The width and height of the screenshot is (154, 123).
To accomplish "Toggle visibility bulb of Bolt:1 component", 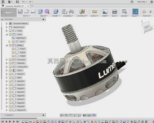I will click(x=10, y=78).
